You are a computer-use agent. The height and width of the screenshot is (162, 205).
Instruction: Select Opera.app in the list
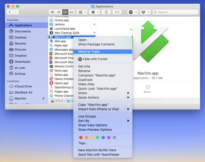tap(61, 83)
